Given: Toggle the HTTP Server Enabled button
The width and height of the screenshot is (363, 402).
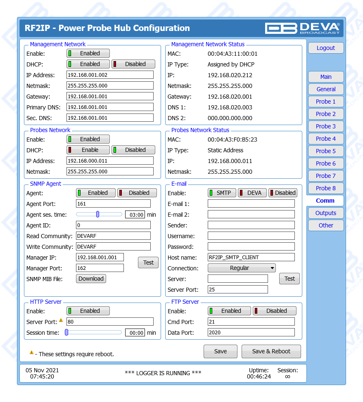Looking at the screenshot, I should point(88,311).
